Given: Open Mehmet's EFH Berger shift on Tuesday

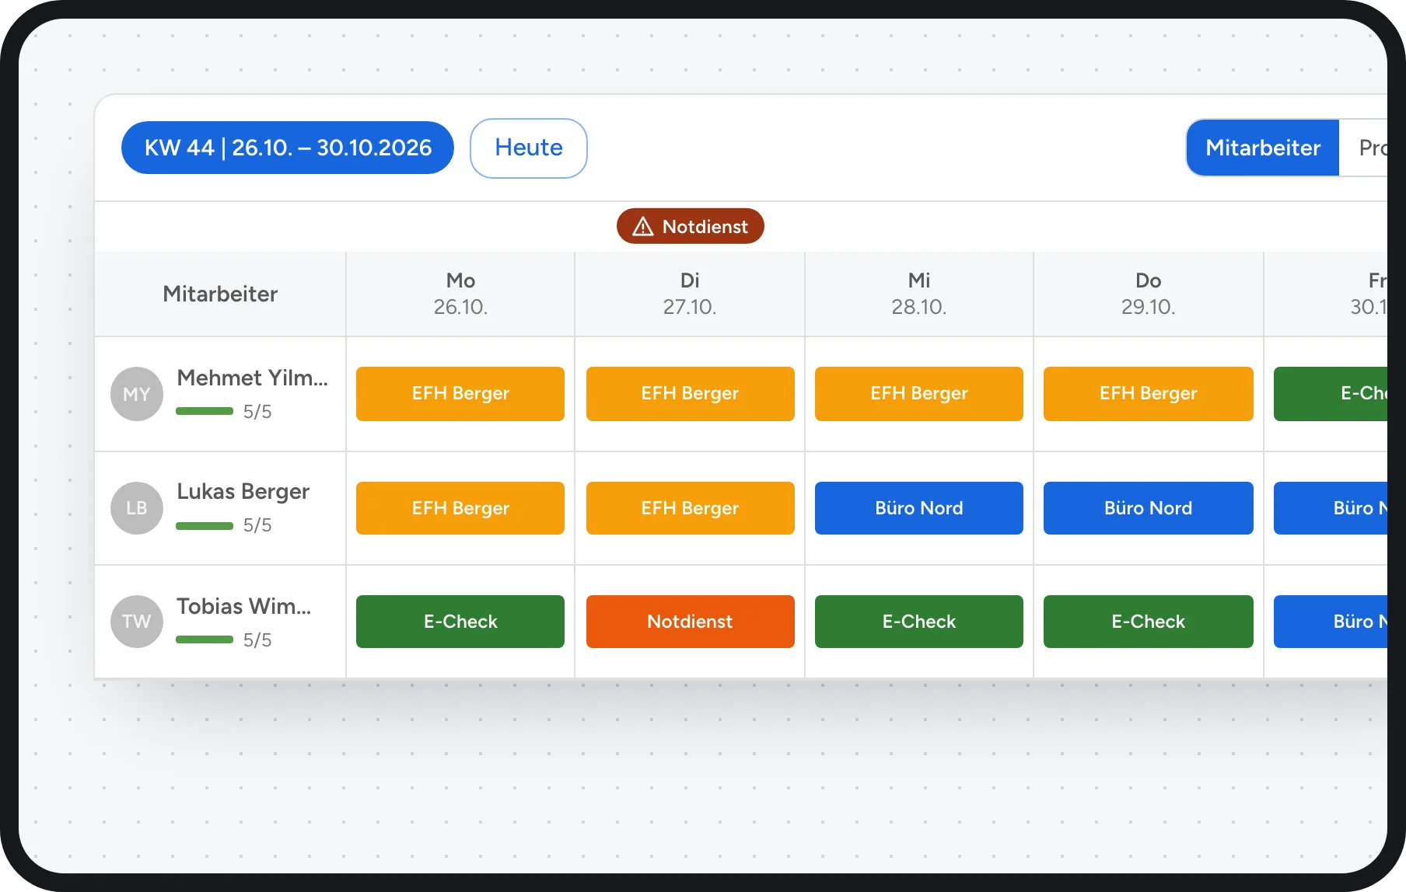Looking at the screenshot, I should 691,394.
